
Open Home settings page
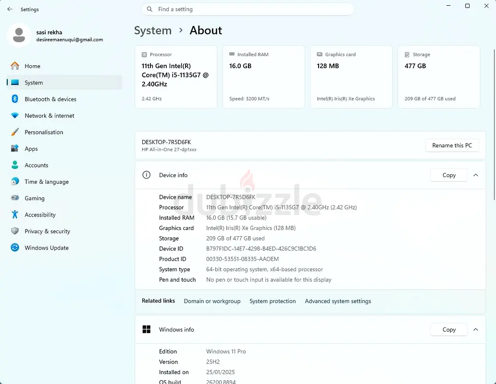[64, 66]
